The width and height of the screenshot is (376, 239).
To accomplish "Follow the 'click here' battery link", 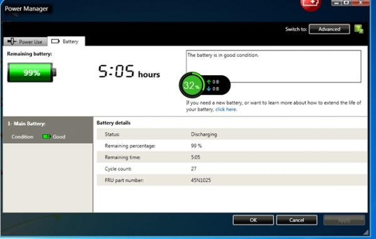I will pos(226,109).
